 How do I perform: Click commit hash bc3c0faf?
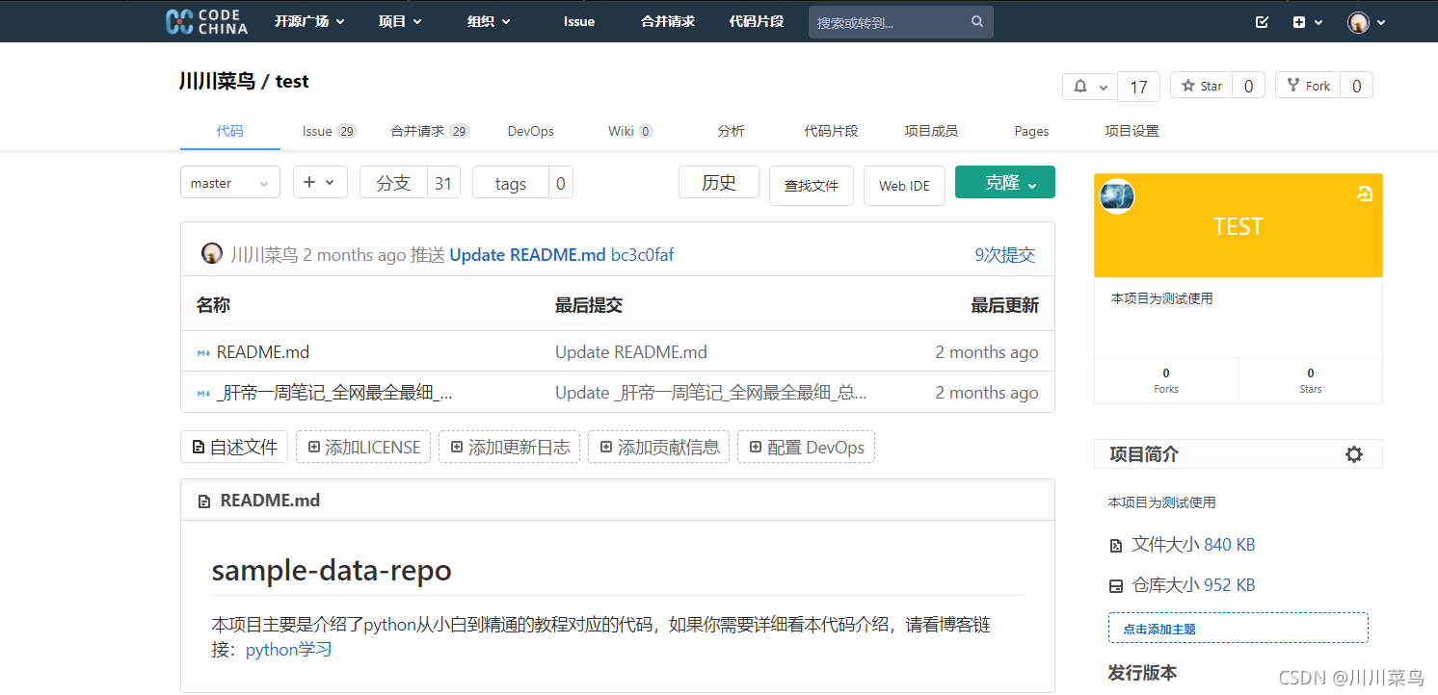click(643, 255)
